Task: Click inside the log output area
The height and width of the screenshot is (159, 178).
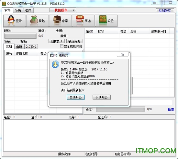Action: pos(89,135)
